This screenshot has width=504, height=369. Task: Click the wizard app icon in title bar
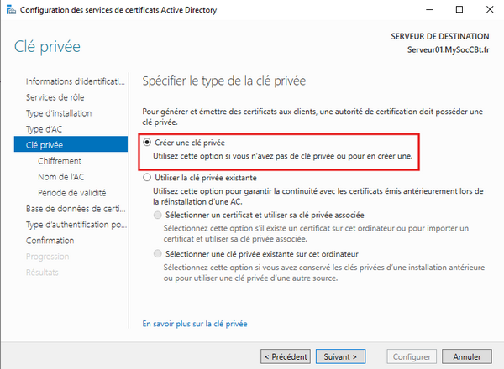[9, 10]
